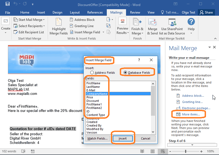Expand Finish & Merge dropdown arrow
The height and width of the screenshot is (155, 219).
(x=143, y=33)
